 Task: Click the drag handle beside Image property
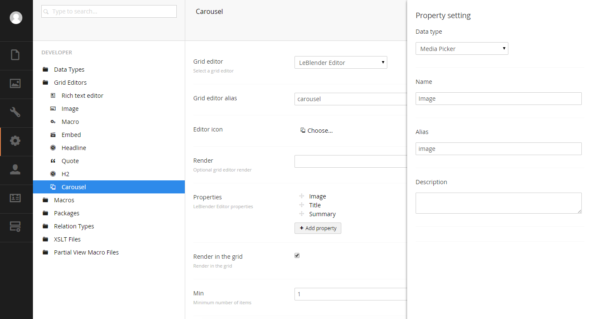tap(302, 196)
